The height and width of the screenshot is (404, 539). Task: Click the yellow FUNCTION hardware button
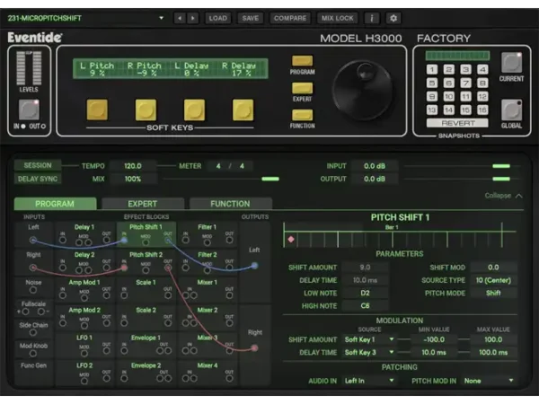[x=302, y=115]
